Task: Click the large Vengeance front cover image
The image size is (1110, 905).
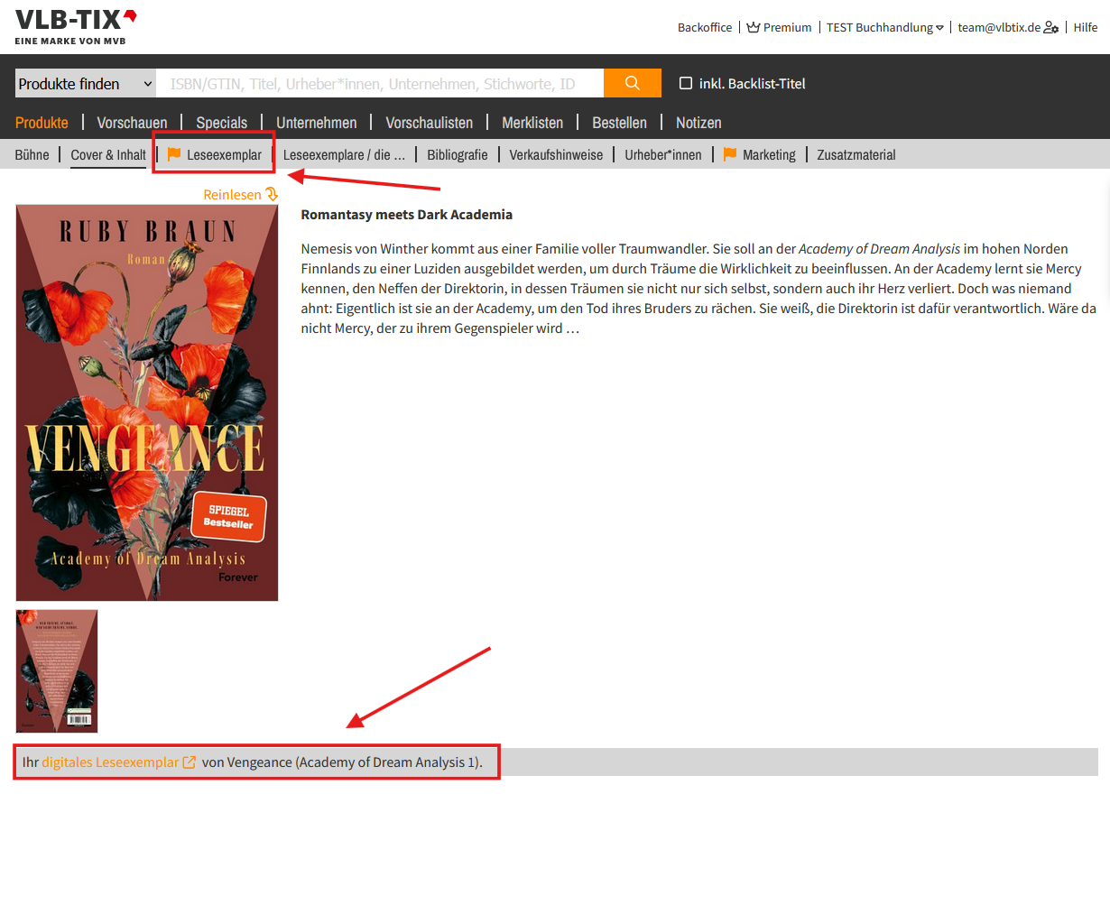Action: click(x=147, y=402)
